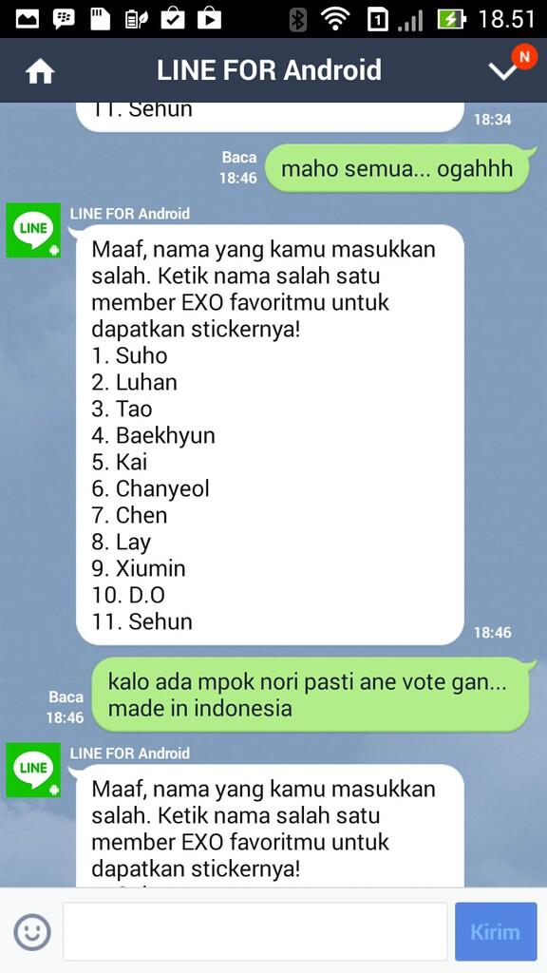
Task: Open LINE avatar beside second reply
Action: point(33,770)
